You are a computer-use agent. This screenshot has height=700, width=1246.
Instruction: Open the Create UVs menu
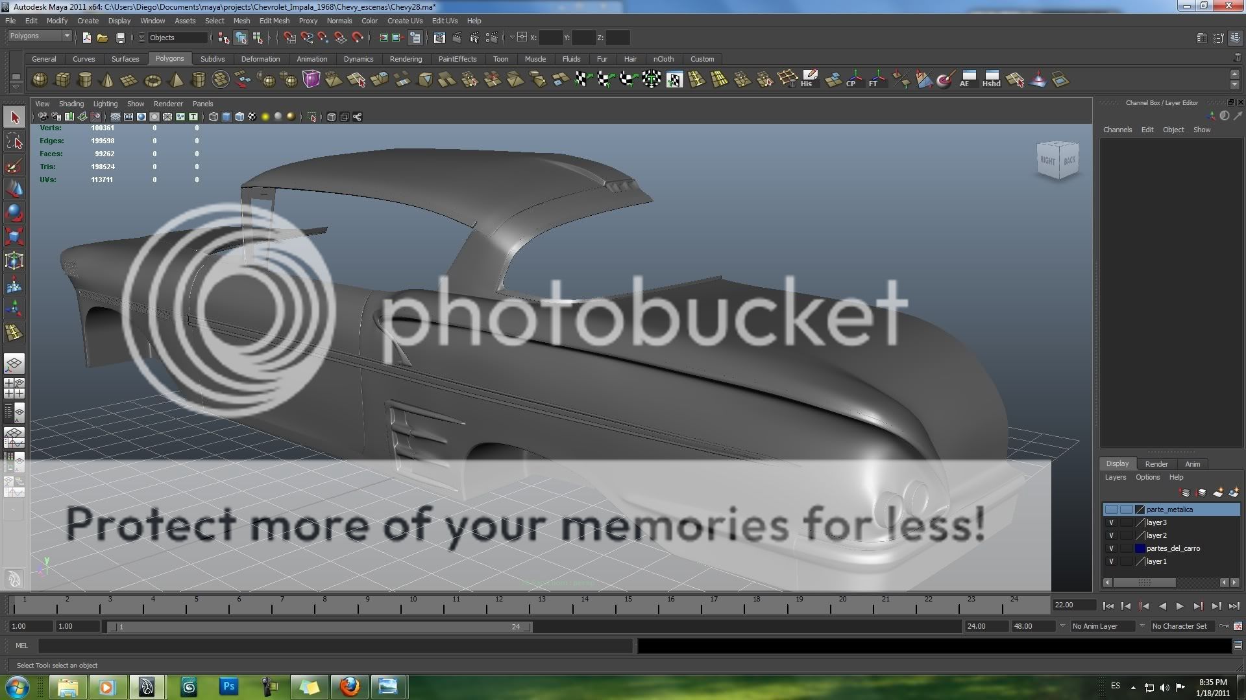[404, 21]
